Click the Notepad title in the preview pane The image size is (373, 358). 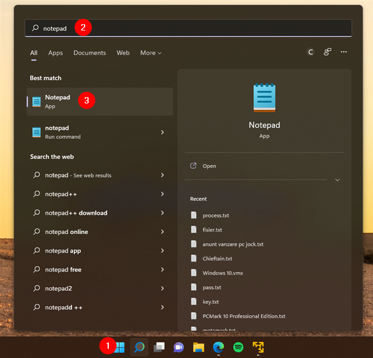click(x=264, y=125)
